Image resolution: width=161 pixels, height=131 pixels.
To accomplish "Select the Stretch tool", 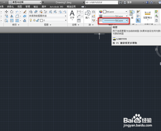I will point(6,20).
